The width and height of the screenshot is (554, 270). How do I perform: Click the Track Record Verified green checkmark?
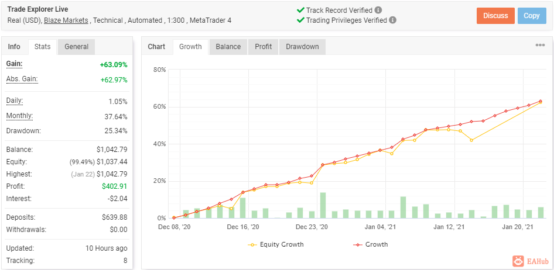pyautogui.click(x=300, y=10)
